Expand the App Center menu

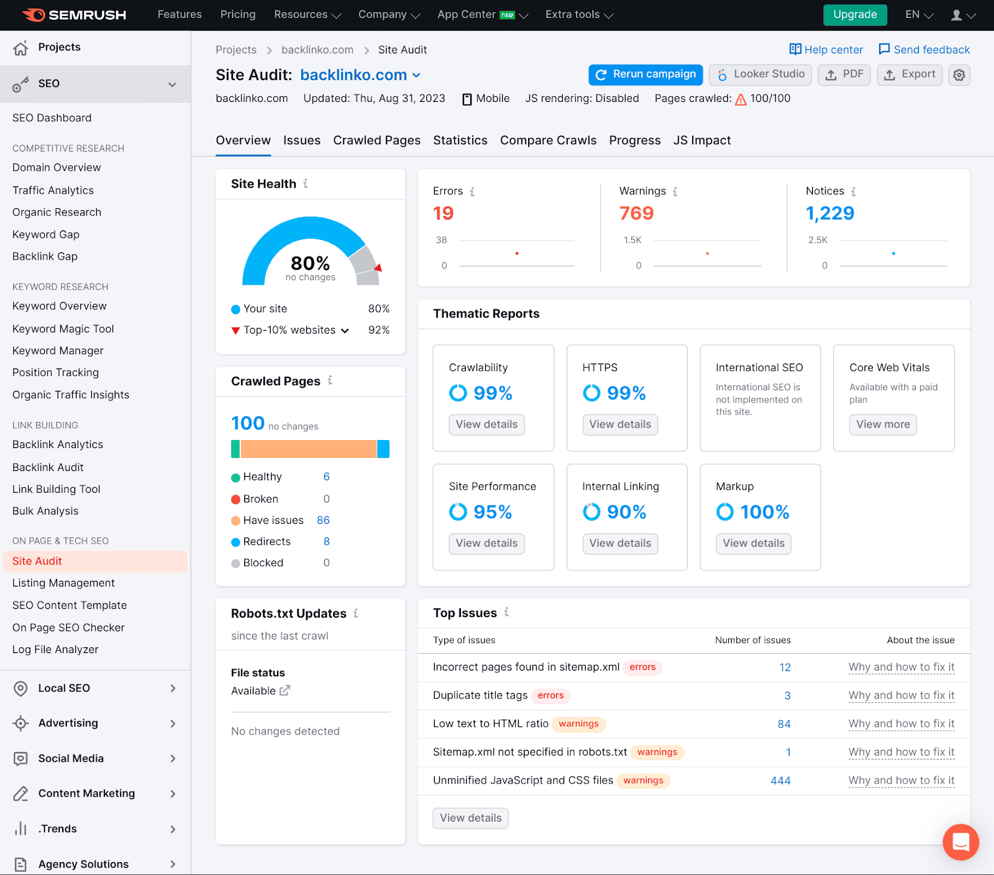coord(483,15)
